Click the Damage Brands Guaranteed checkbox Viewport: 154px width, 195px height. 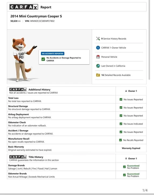coord(124,167)
